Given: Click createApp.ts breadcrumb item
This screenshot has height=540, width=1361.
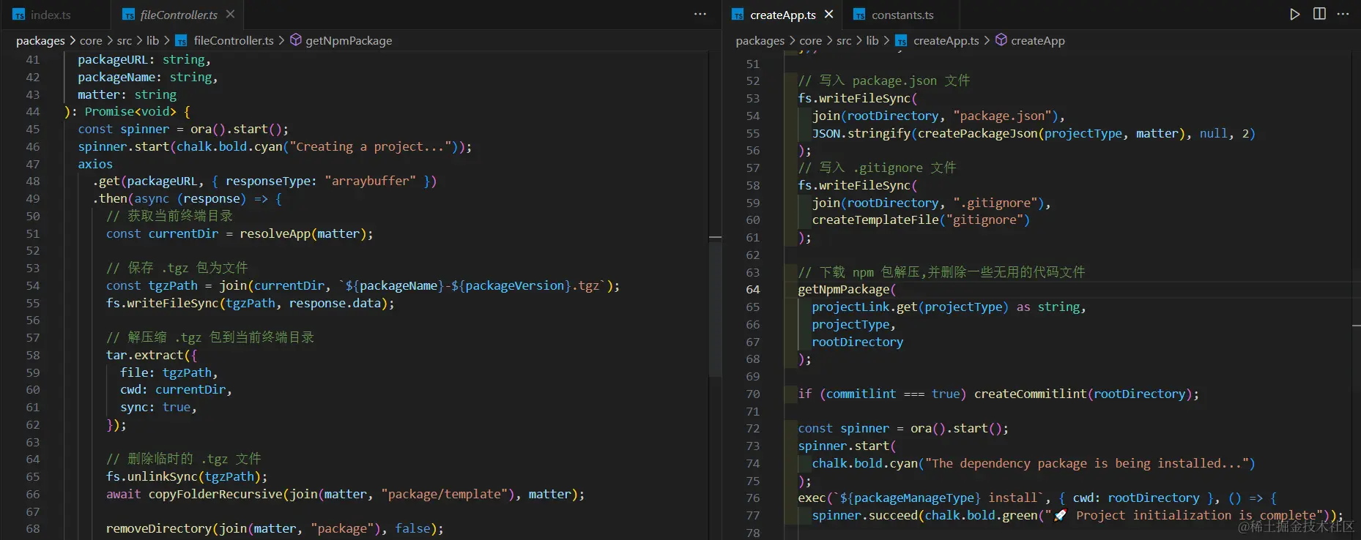Looking at the screenshot, I should pos(946,41).
